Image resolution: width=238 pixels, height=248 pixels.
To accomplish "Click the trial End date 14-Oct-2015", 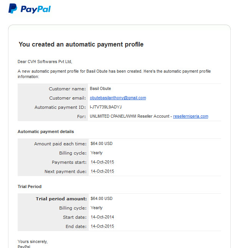I will [x=102, y=226].
